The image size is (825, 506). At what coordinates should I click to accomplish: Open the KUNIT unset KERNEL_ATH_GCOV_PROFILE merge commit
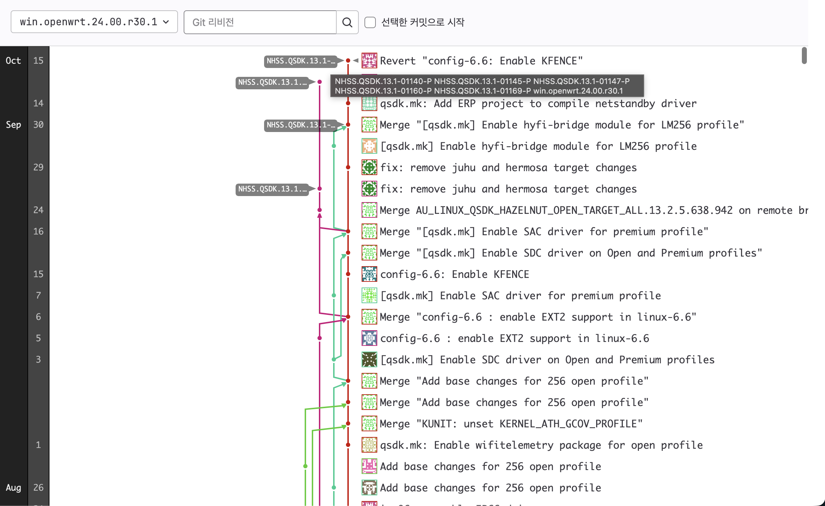[x=511, y=424]
